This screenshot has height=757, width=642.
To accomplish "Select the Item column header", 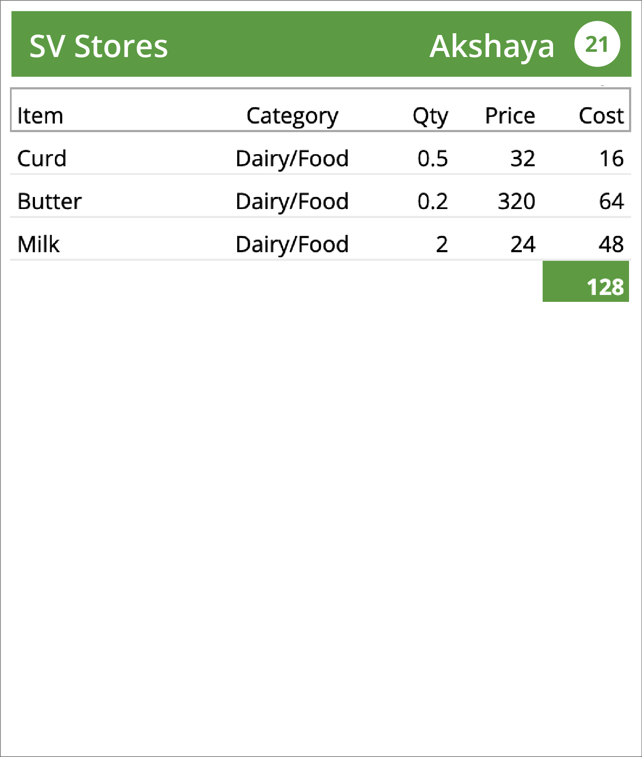I will point(40,116).
